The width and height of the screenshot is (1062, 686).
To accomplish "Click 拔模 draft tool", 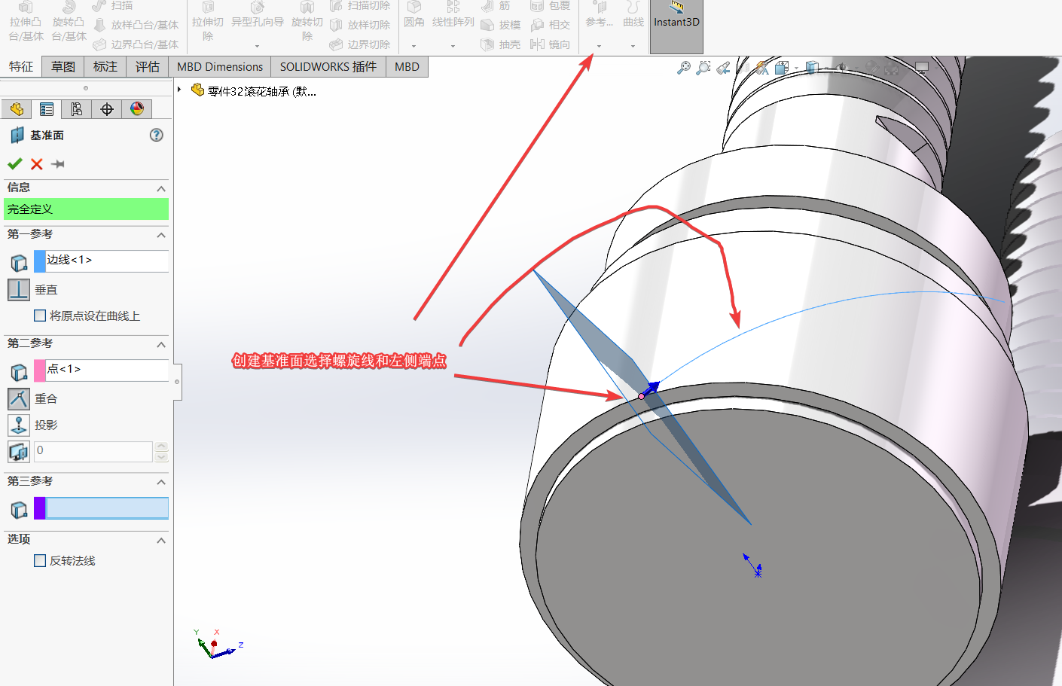I will pyautogui.click(x=501, y=25).
